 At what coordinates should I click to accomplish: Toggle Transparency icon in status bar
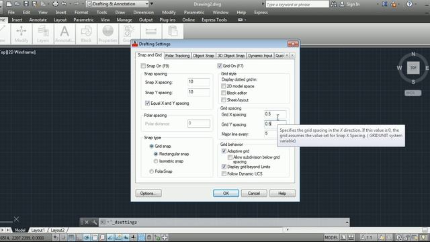(141, 237)
